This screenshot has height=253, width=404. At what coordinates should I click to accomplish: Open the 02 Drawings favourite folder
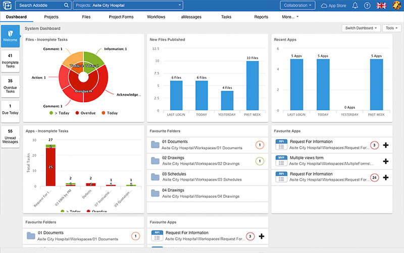[x=208, y=161]
